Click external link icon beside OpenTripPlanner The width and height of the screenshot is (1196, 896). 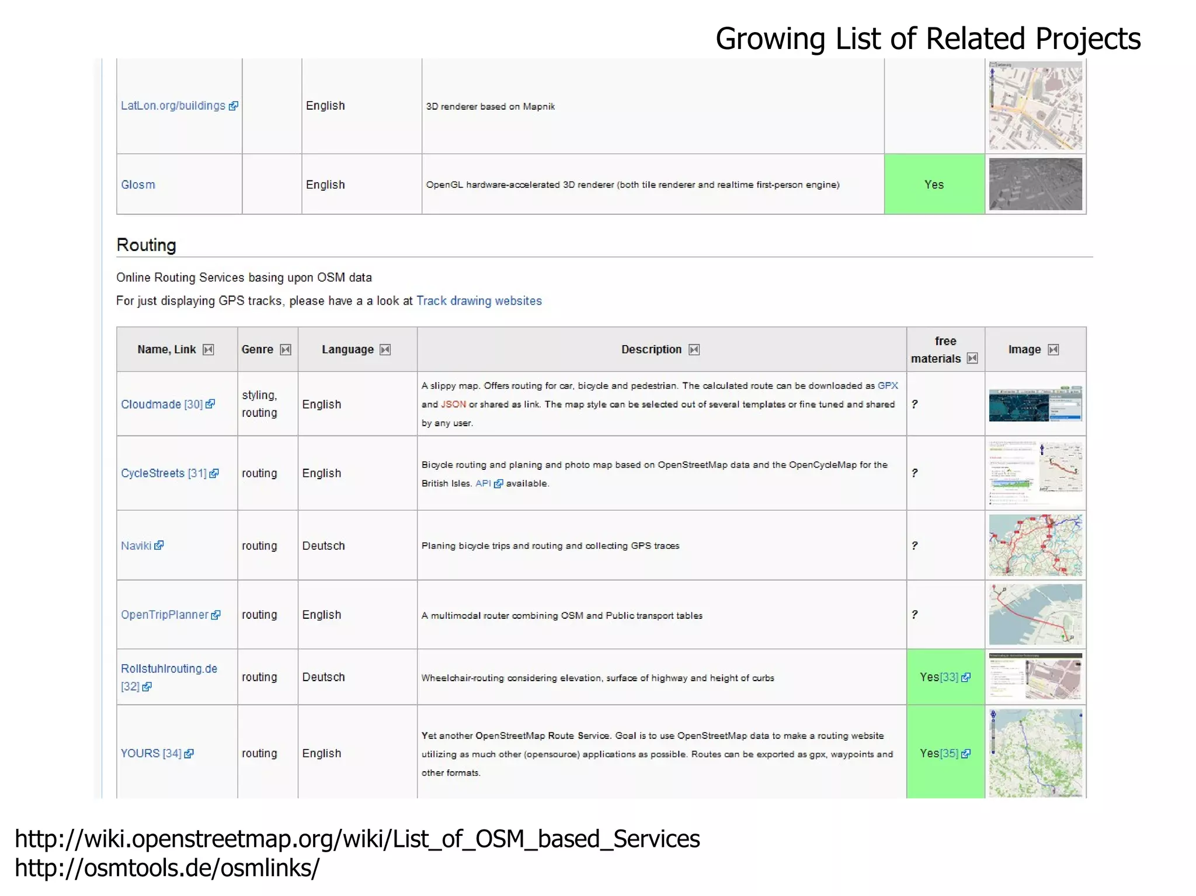(x=215, y=615)
